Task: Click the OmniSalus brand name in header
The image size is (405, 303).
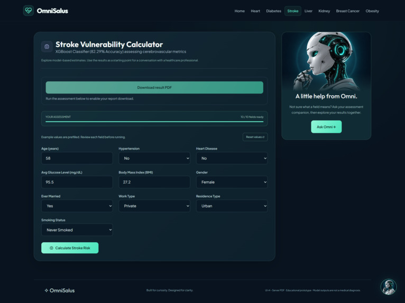Action: pos(52,11)
